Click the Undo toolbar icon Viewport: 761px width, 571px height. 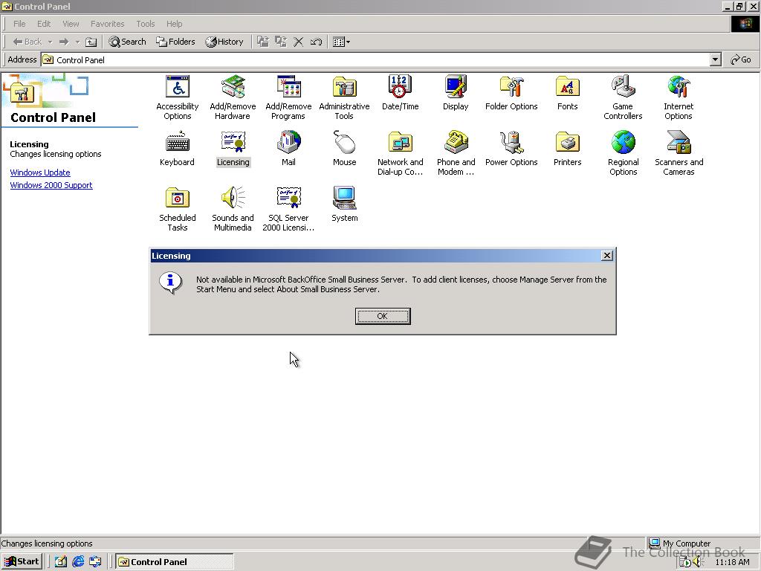tap(316, 42)
